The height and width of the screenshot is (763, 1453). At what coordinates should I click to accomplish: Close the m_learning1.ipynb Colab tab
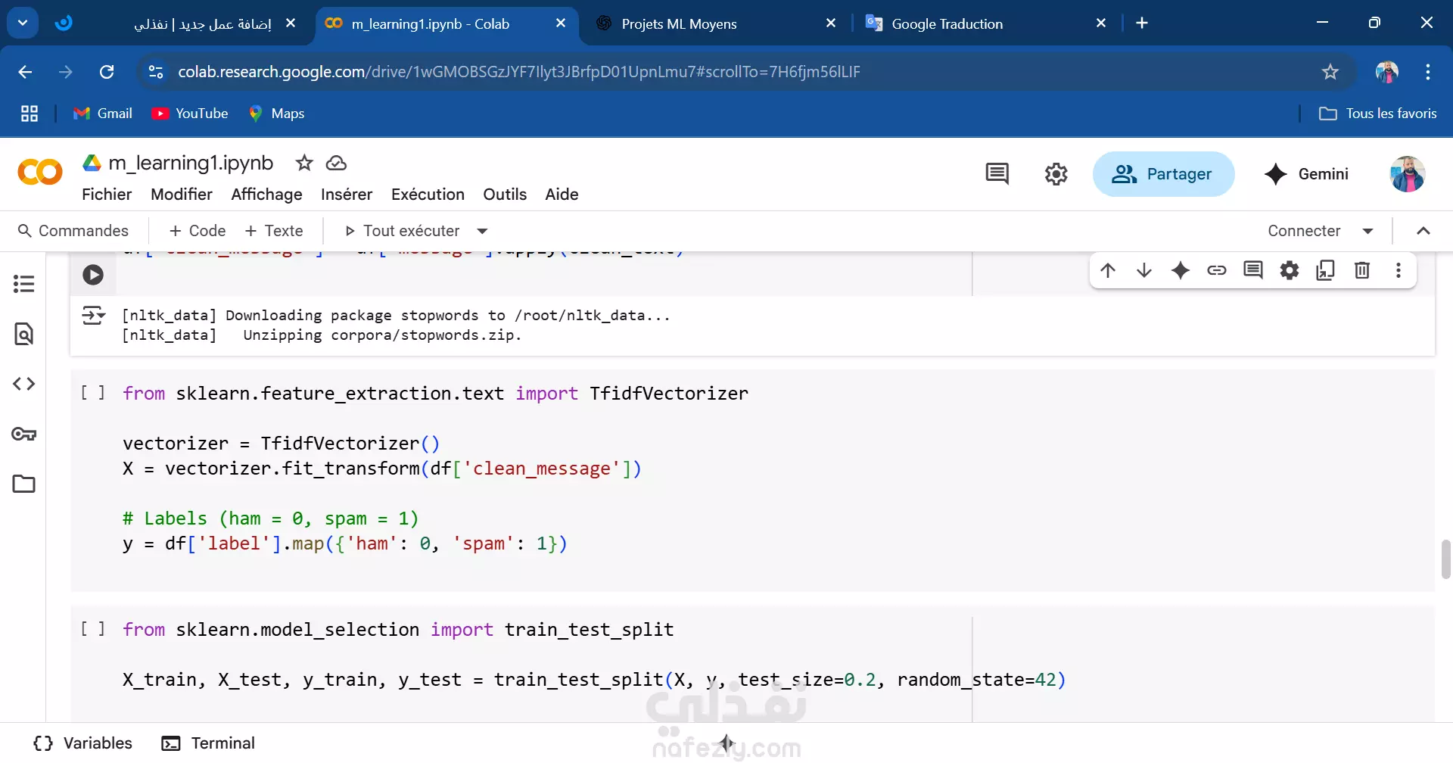coord(561,23)
